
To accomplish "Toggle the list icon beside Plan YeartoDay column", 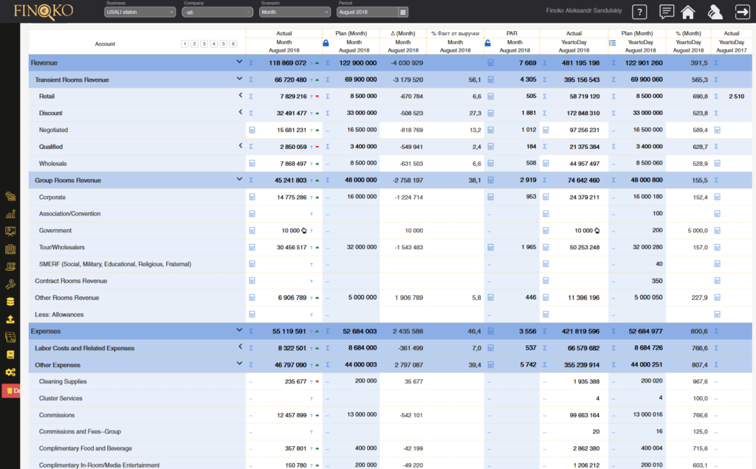I will [x=612, y=44].
